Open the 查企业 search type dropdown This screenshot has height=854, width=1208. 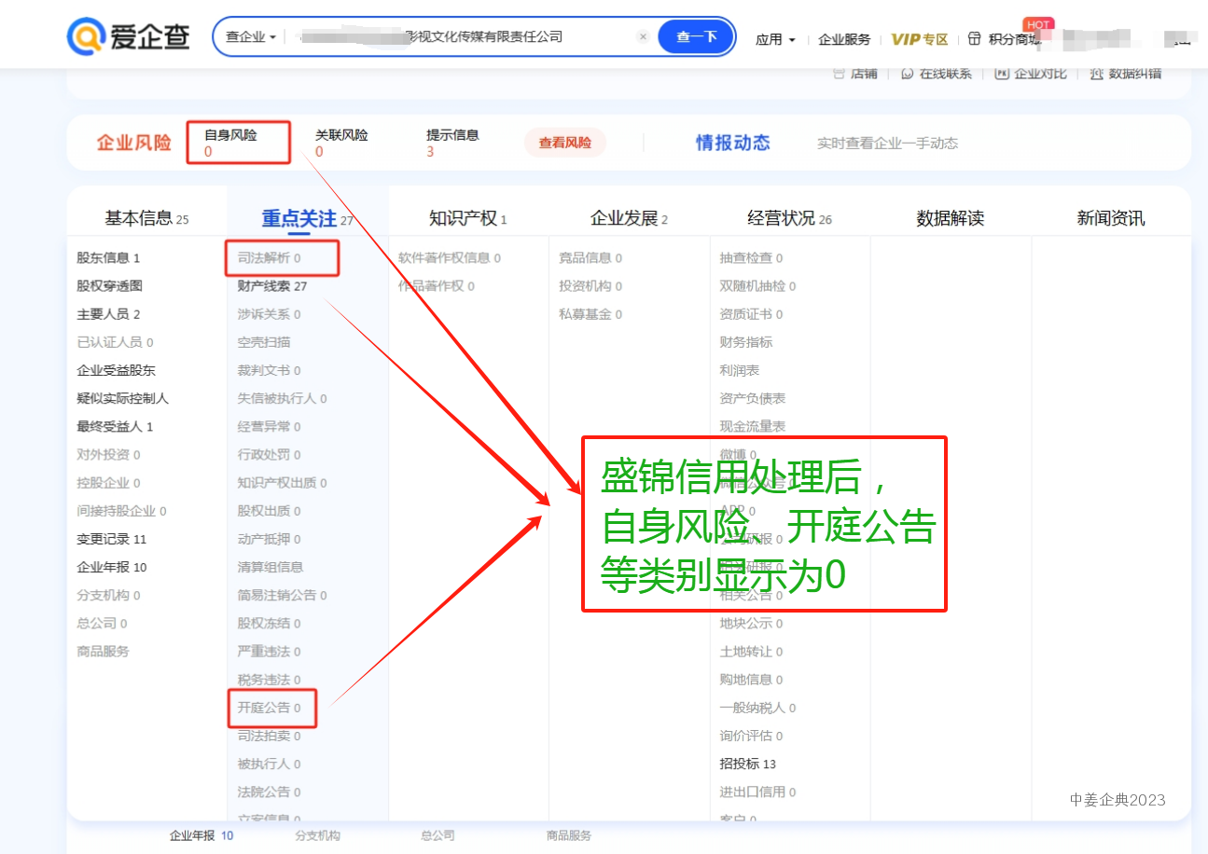[251, 37]
